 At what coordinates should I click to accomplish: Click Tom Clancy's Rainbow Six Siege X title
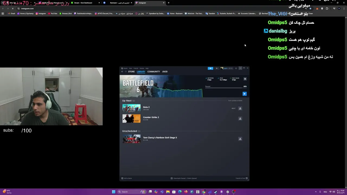tap(160, 138)
